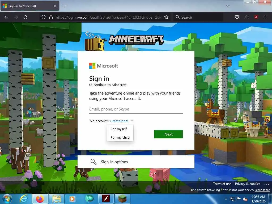Open the Windows Start menu orb

(x=7, y=199)
